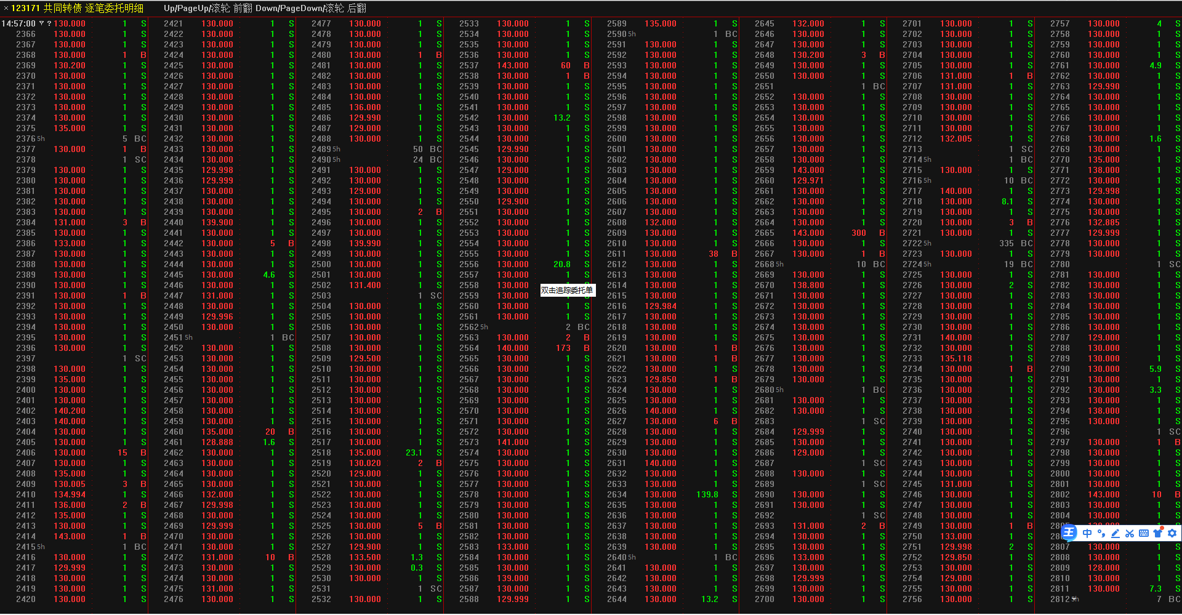Close the order detail panel with X
This screenshot has width=1182, height=615.
pyautogui.click(x=6, y=8)
